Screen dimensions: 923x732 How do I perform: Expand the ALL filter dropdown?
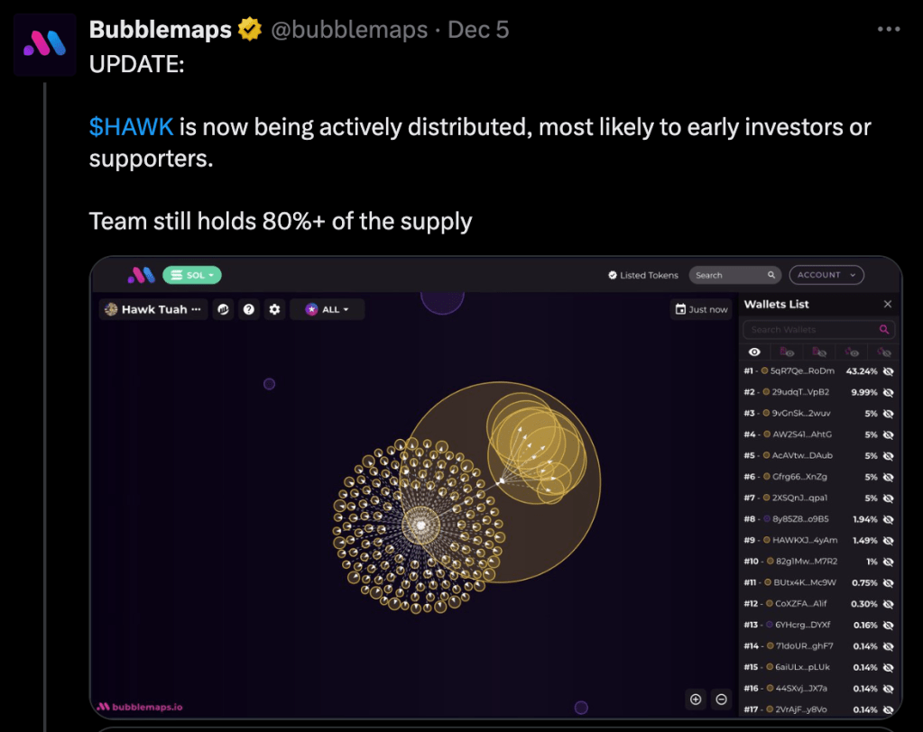pos(327,309)
